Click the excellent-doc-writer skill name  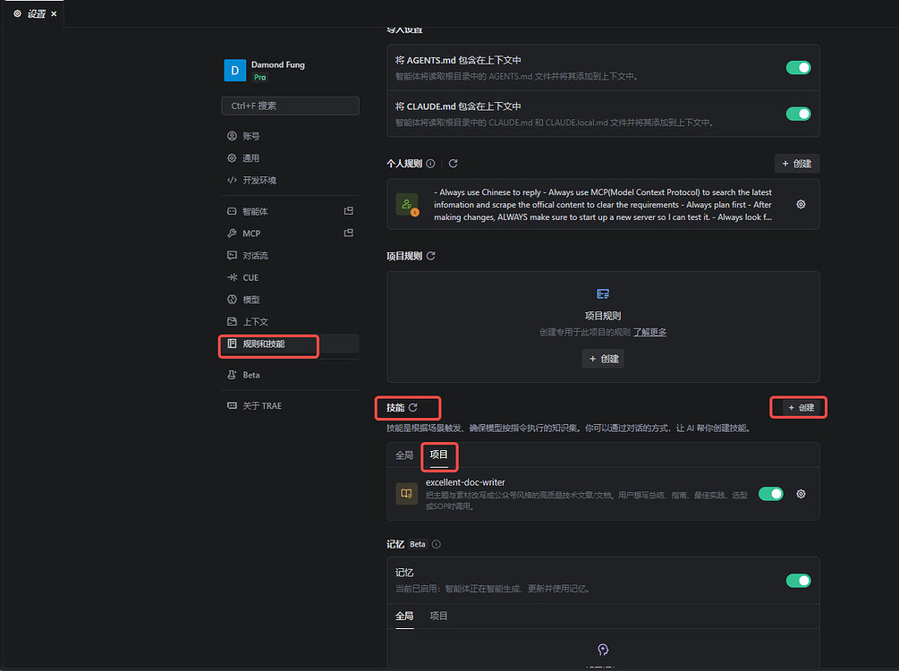(x=465, y=482)
